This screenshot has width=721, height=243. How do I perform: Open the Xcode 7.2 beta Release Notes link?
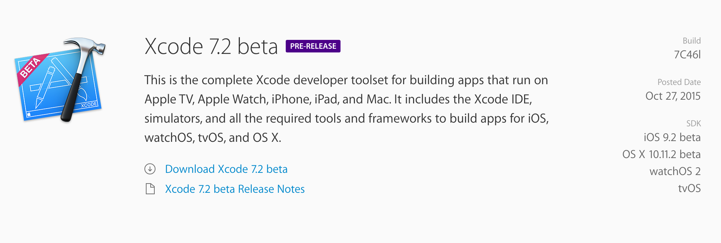[235, 189]
